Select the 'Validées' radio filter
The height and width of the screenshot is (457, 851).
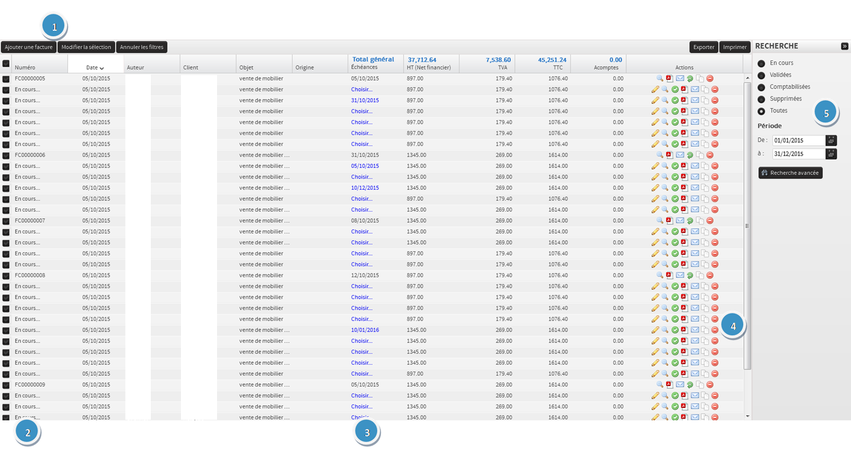[761, 75]
